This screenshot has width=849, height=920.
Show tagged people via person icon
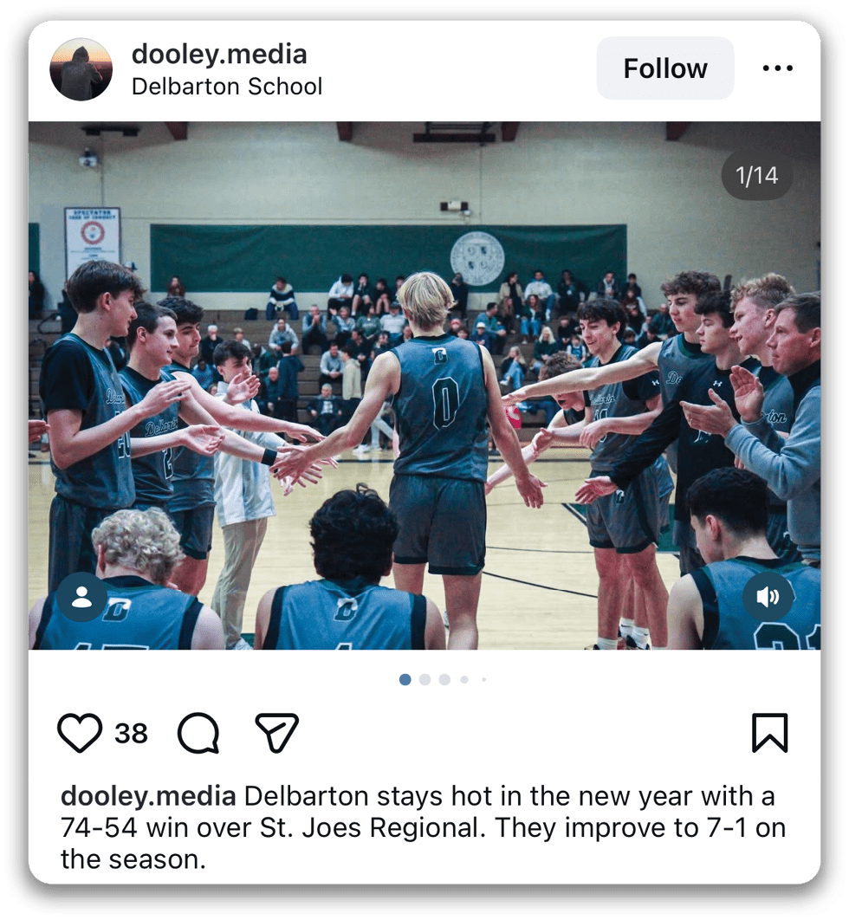tap(81, 597)
